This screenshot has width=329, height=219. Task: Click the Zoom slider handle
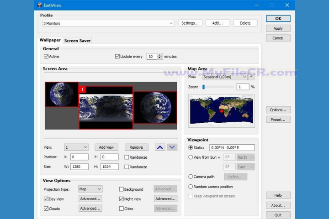(203, 87)
